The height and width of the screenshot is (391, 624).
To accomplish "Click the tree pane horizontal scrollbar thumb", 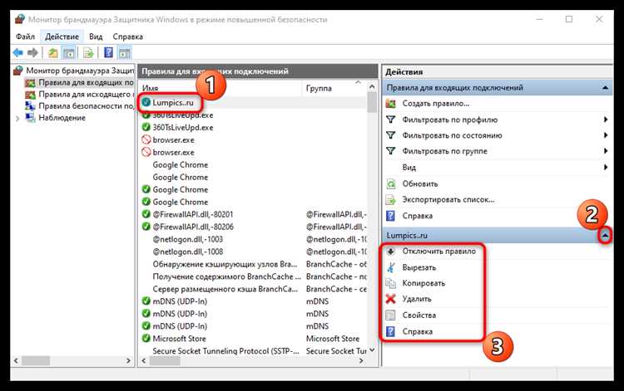I will point(36,361).
